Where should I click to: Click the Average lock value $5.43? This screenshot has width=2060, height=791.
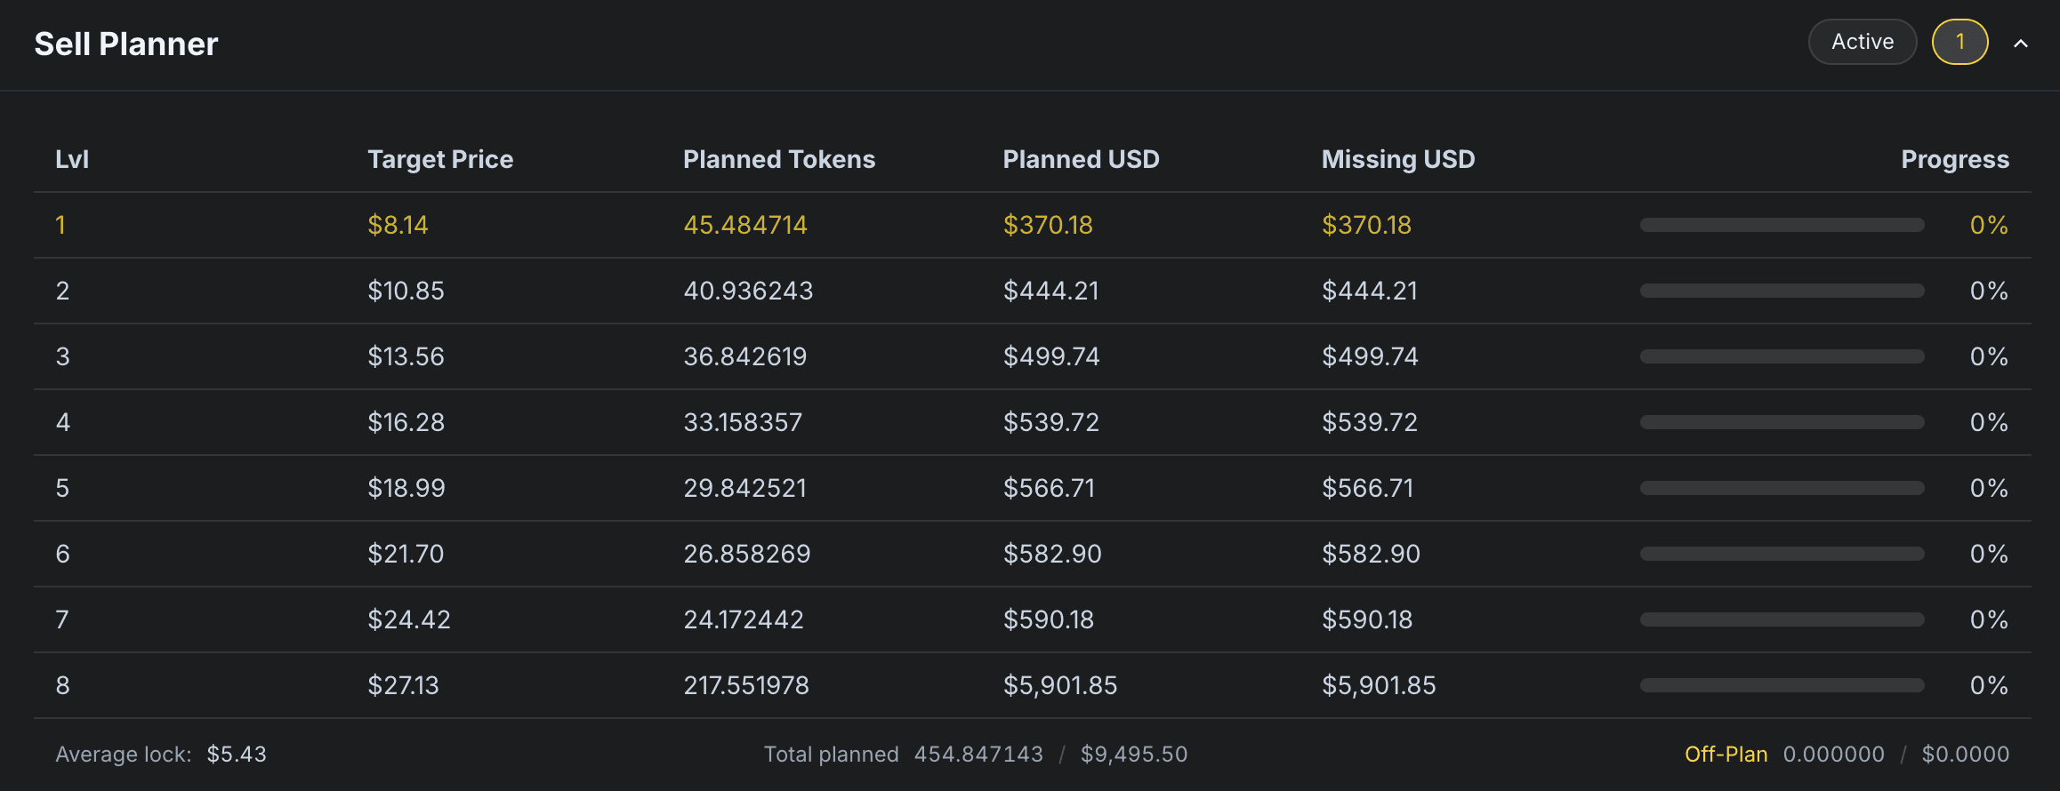(x=237, y=754)
